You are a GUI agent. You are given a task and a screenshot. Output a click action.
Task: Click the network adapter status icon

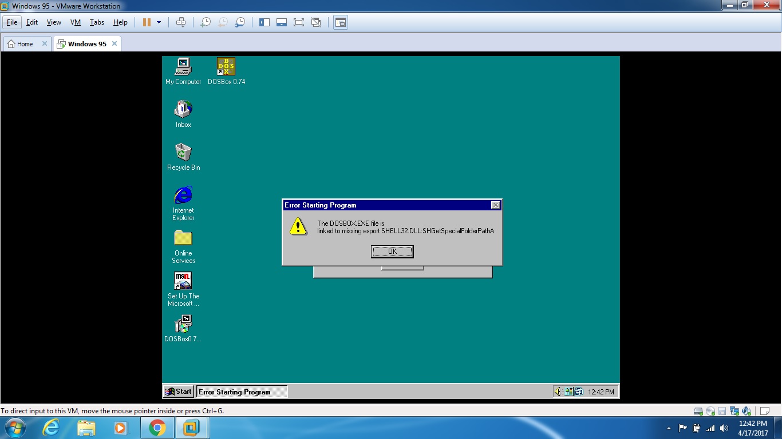(x=734, y=411)
